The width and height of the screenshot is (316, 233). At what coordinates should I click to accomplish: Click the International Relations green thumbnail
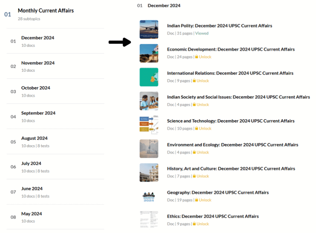point(149,77)
